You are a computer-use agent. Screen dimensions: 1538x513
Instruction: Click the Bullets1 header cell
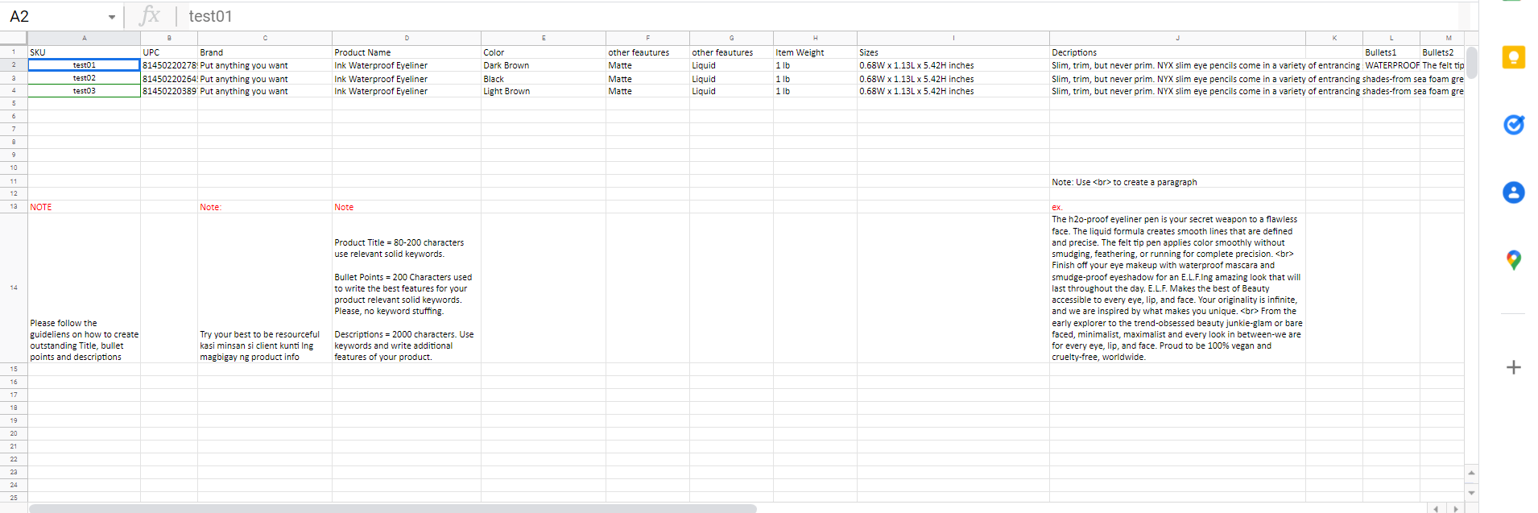(x=1391, y=52)
